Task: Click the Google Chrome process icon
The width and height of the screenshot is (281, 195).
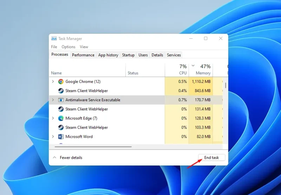Action: click(x=61, y=82)
